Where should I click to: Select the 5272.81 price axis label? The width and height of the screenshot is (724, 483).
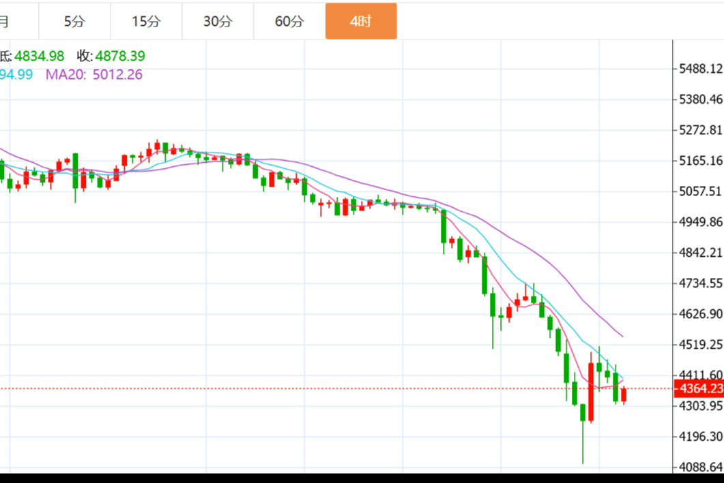click(700, 130)
